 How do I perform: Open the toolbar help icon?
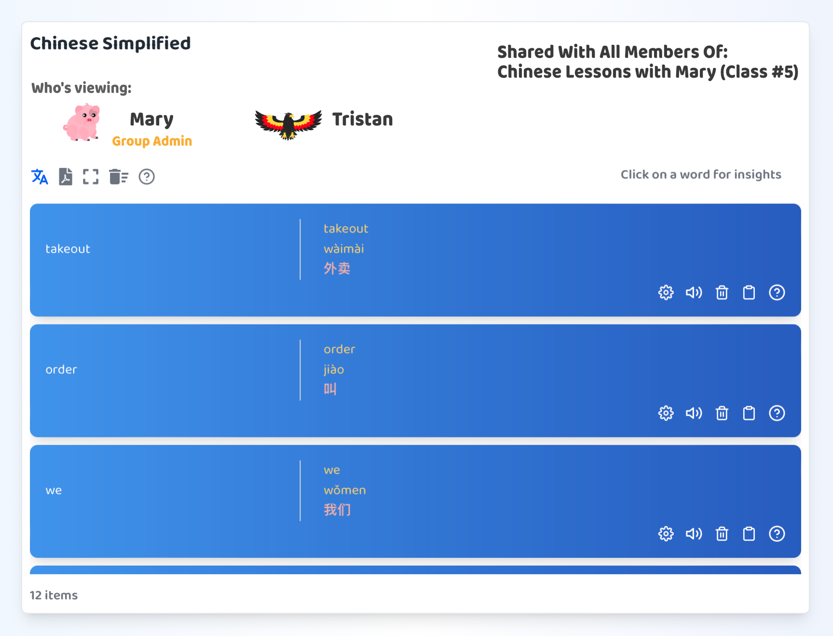(147, 177)
